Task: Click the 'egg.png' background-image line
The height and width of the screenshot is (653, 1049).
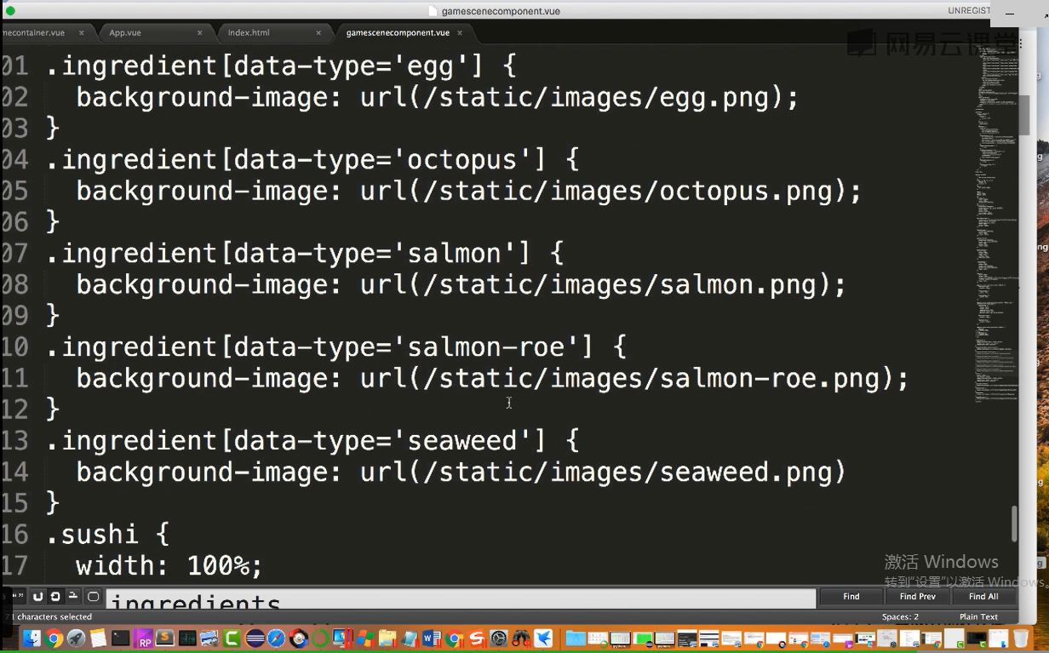Action: point(438,97)
